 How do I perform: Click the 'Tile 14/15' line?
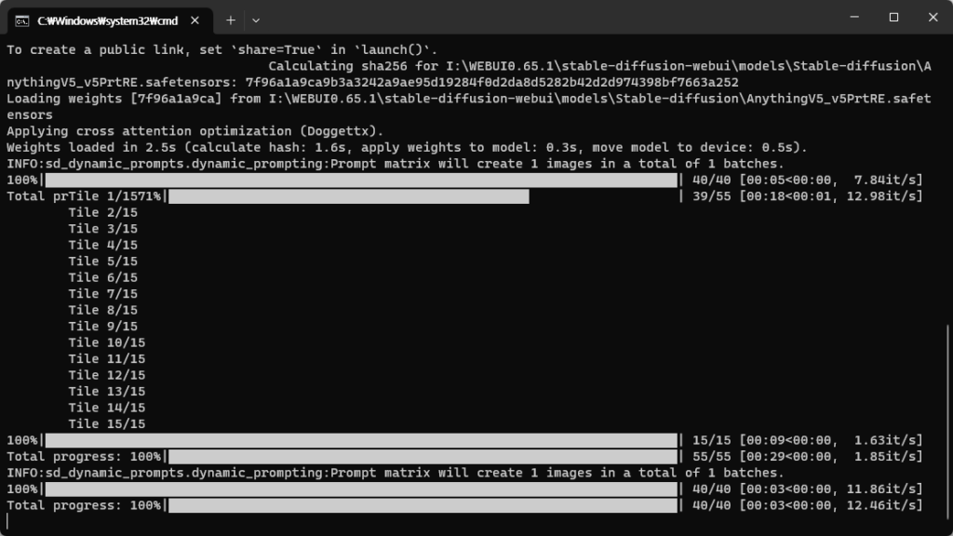[106, 408]
